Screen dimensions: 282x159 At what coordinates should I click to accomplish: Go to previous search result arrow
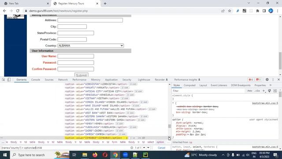tap(144, 148)
